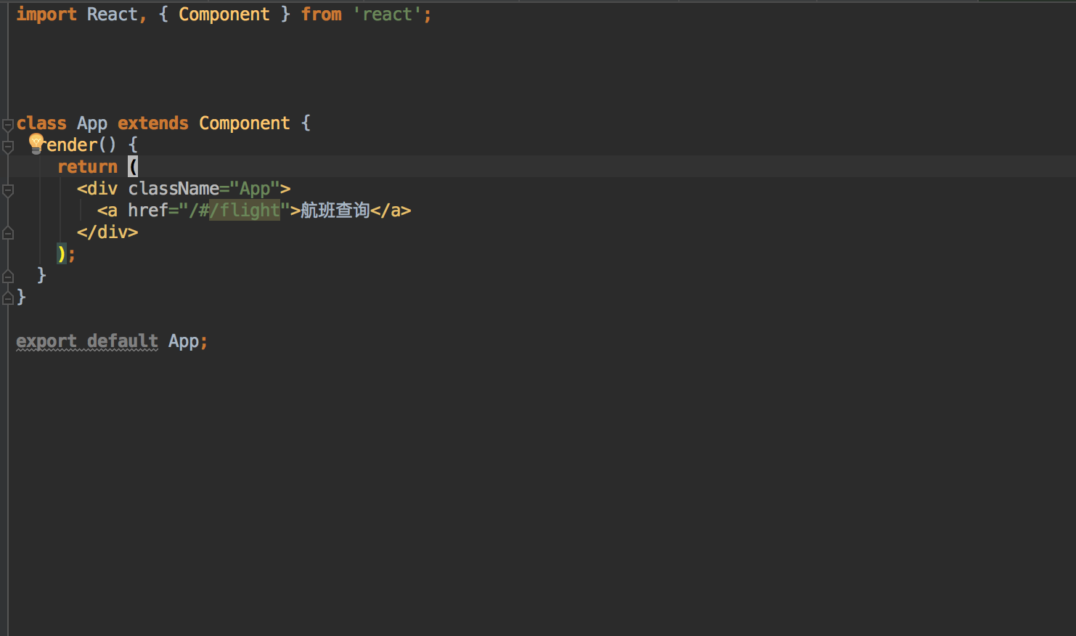Select the className App attribute value
The height and width of the screenshot is (636, 1076).
pos(254,188)
